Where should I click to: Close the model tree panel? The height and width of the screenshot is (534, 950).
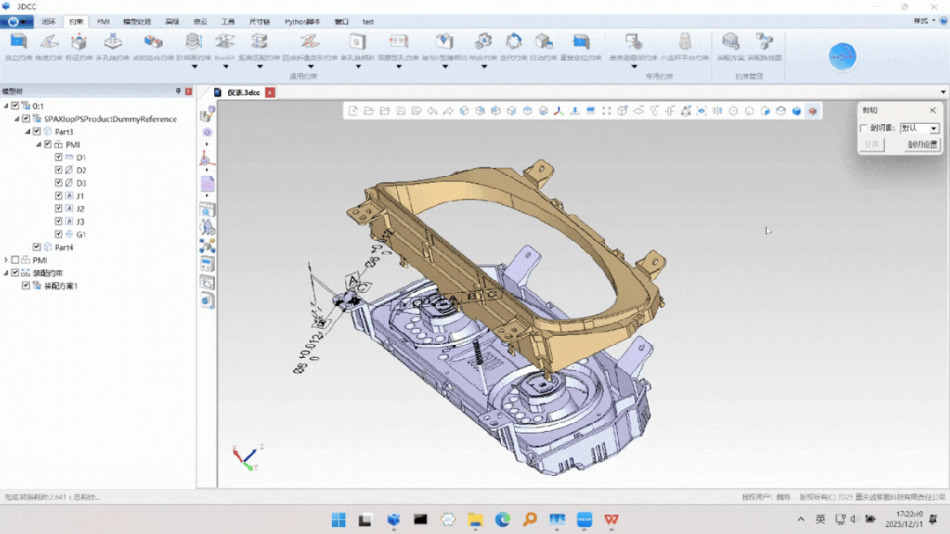tap(188, 91)
